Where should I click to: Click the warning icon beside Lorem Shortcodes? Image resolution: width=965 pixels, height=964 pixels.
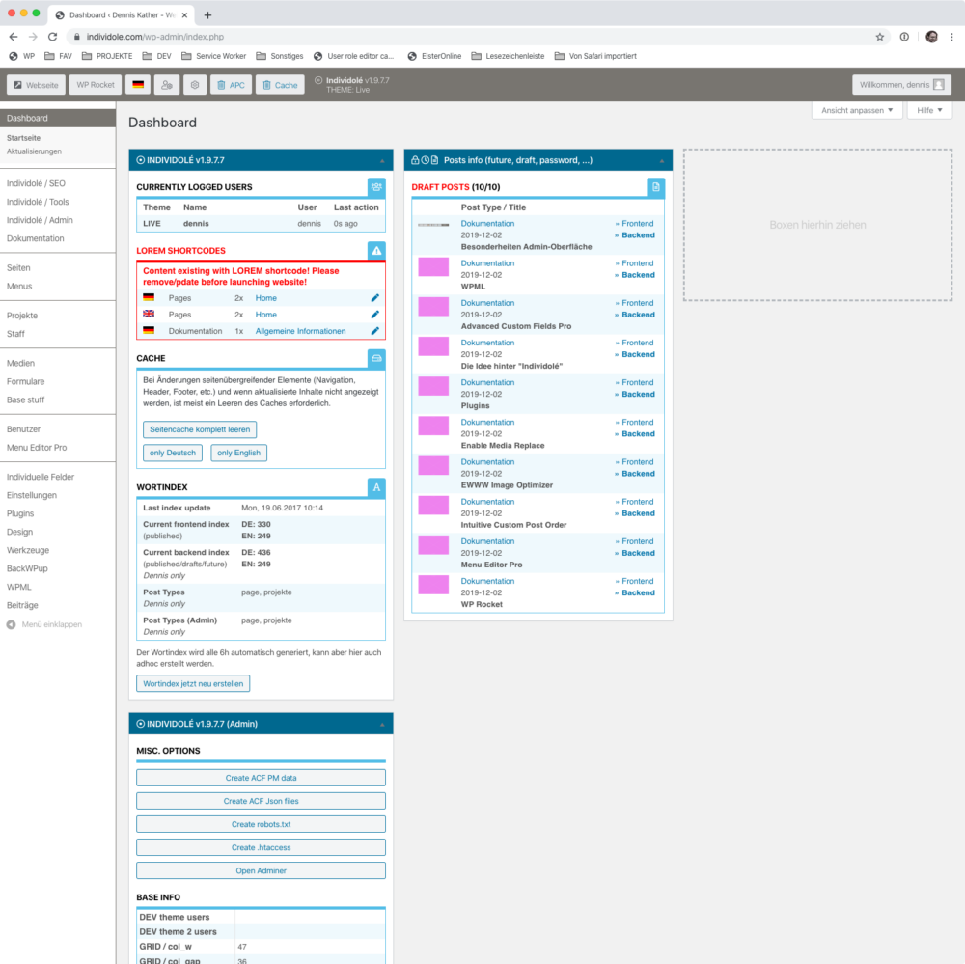(x=376, y=251)
